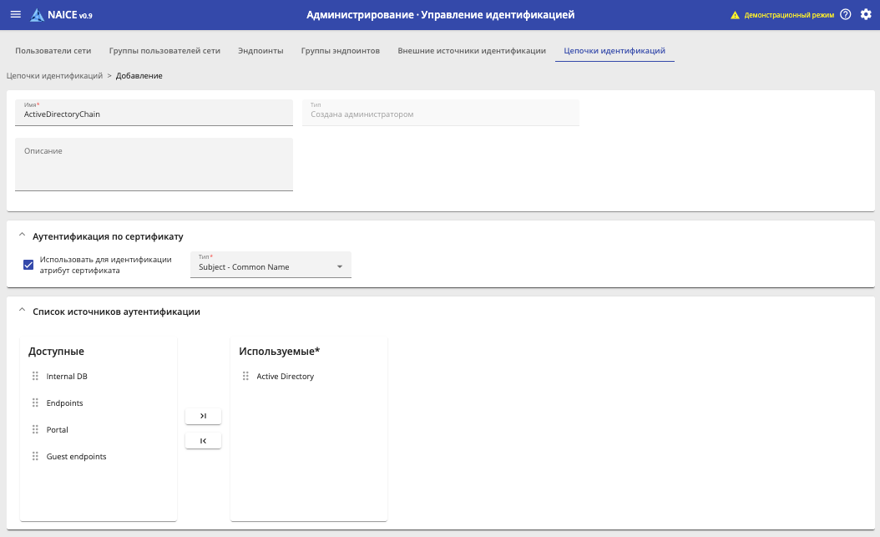Uncheck use certificate attribute for identification
The width and height of the screenshot is (880, 537).
(28, 265)
